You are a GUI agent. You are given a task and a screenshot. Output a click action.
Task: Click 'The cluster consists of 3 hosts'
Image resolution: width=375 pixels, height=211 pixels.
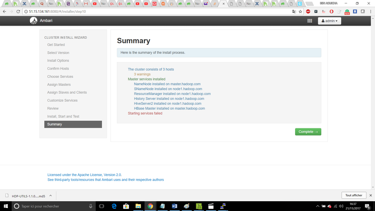(x=151, y=69)
